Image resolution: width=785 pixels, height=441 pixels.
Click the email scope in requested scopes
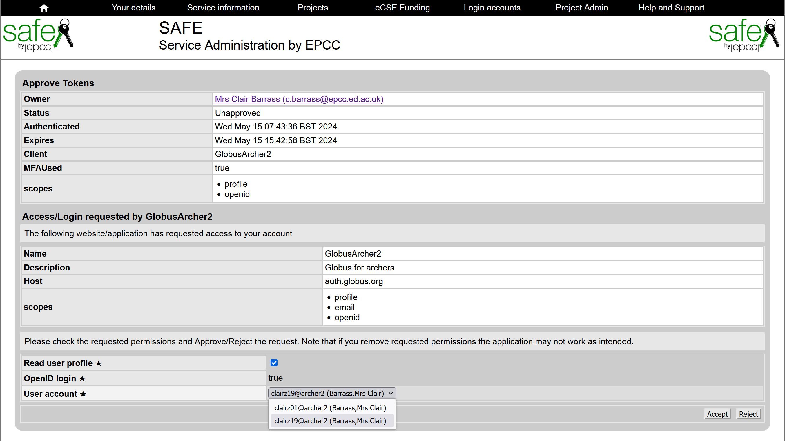point(344,308)
